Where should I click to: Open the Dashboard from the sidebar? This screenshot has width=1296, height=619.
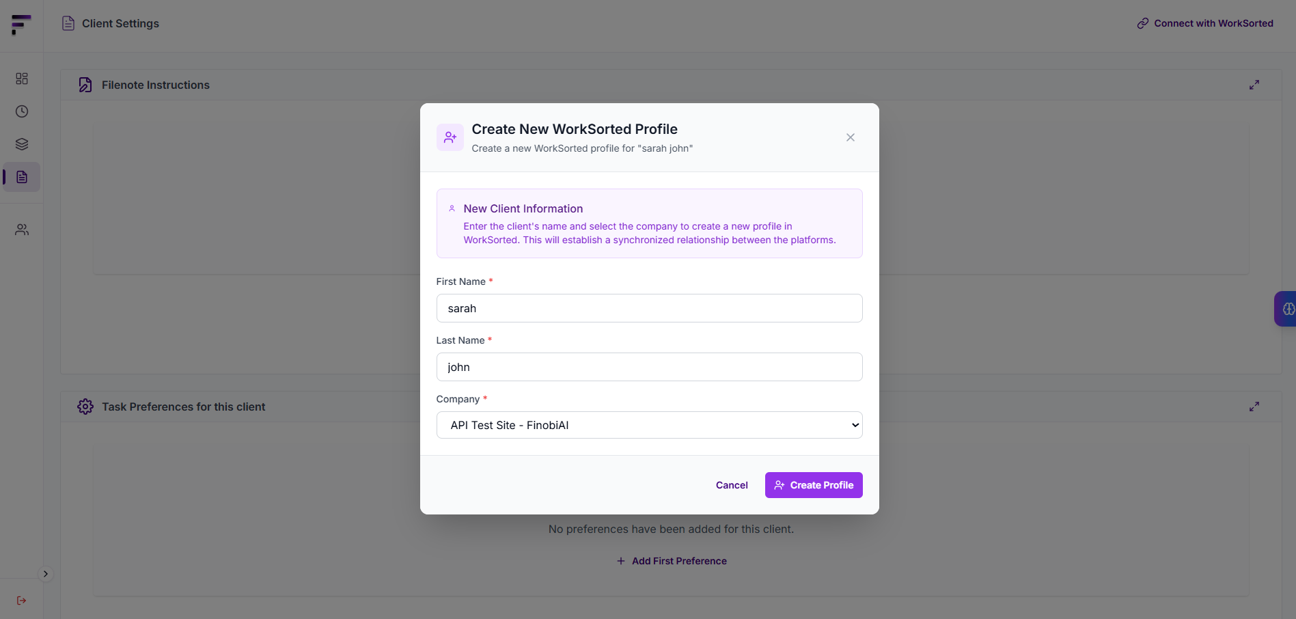[x=21, y=79]
